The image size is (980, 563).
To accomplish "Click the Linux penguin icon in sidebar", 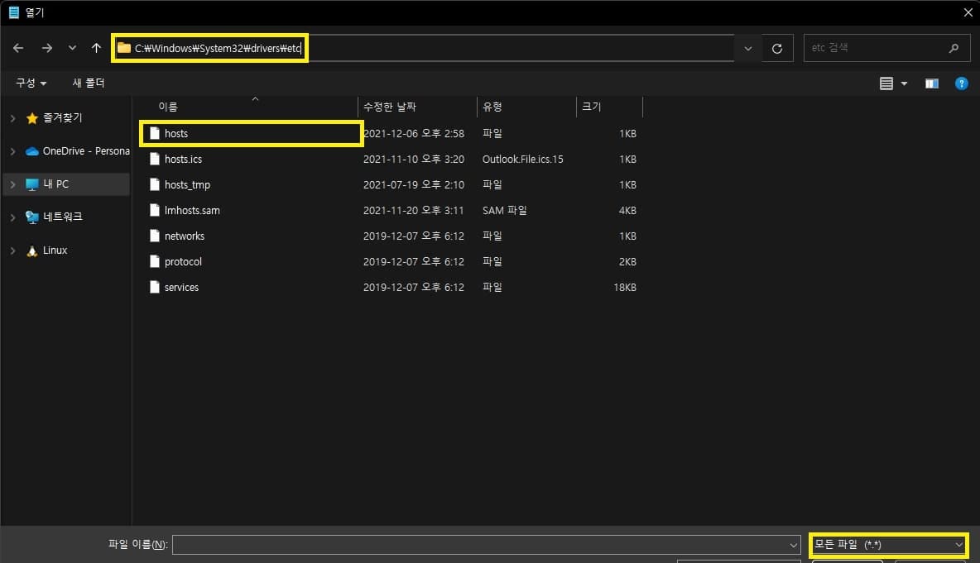I will [x=31, y=250].
